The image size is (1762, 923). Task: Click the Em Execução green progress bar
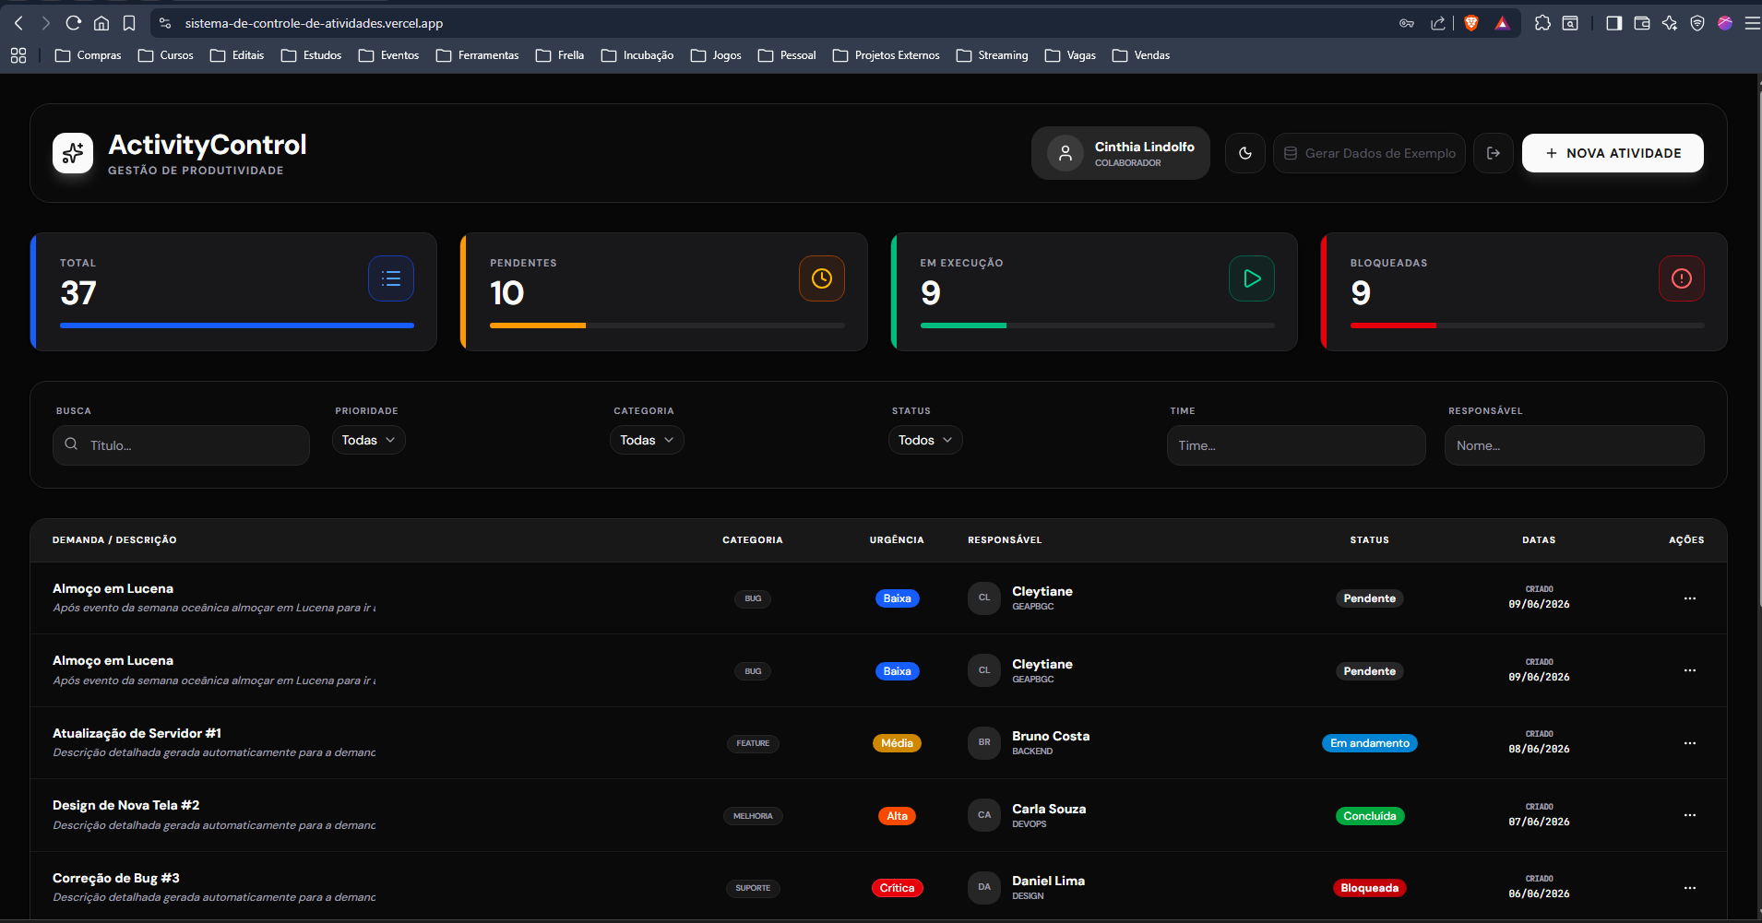tap(963, 325)
